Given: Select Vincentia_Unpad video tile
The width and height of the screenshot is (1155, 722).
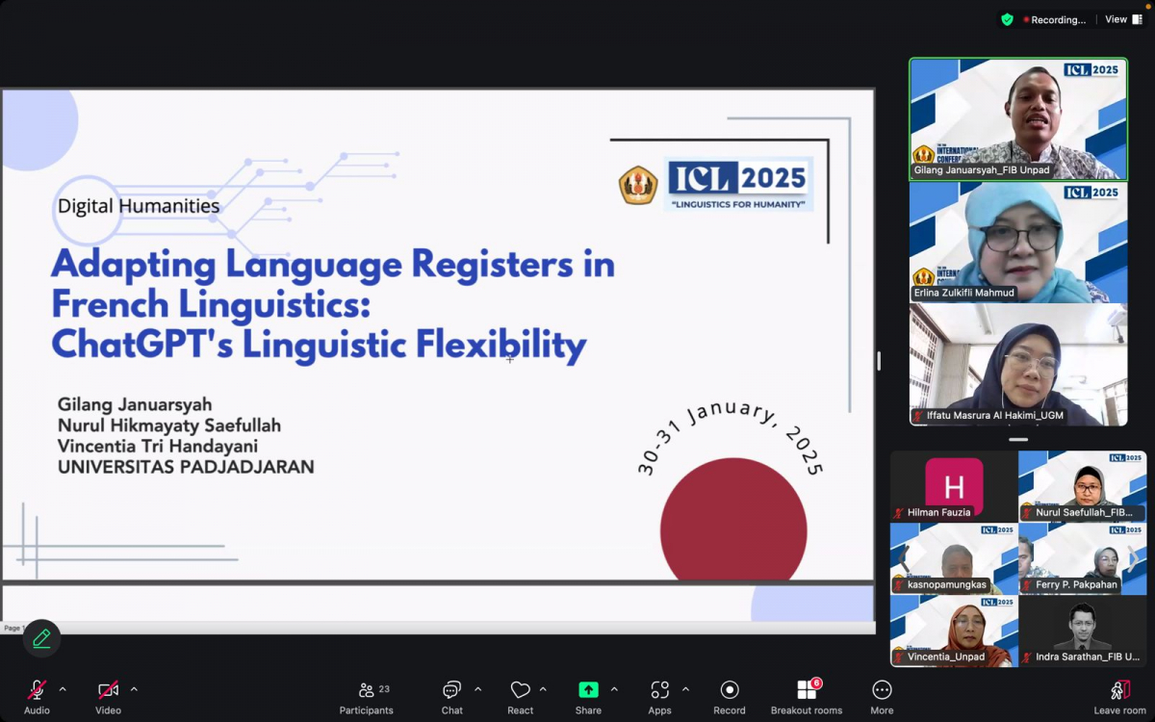Looking at the screenshot, I should click(954, 631).
